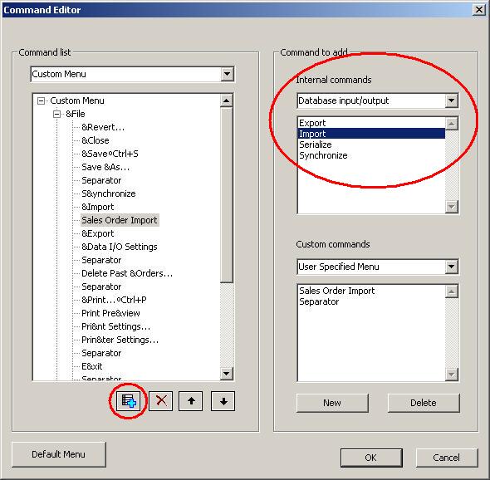Open the Database input/output dropdown
Viewport: 490px width, 480px height.
451,100
